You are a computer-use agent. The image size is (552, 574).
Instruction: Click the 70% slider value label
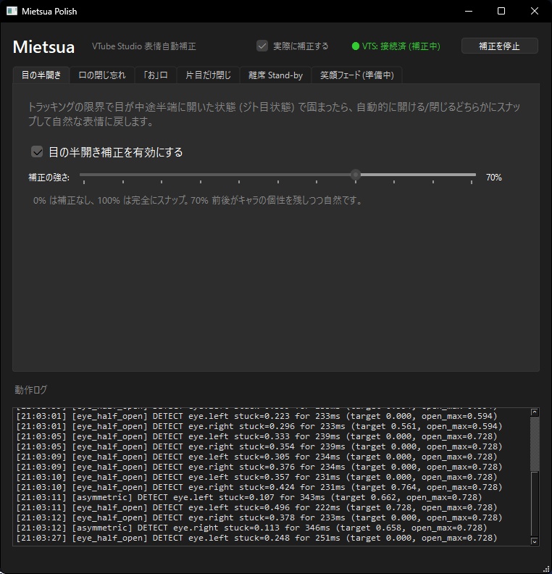(x=494, y=178)
